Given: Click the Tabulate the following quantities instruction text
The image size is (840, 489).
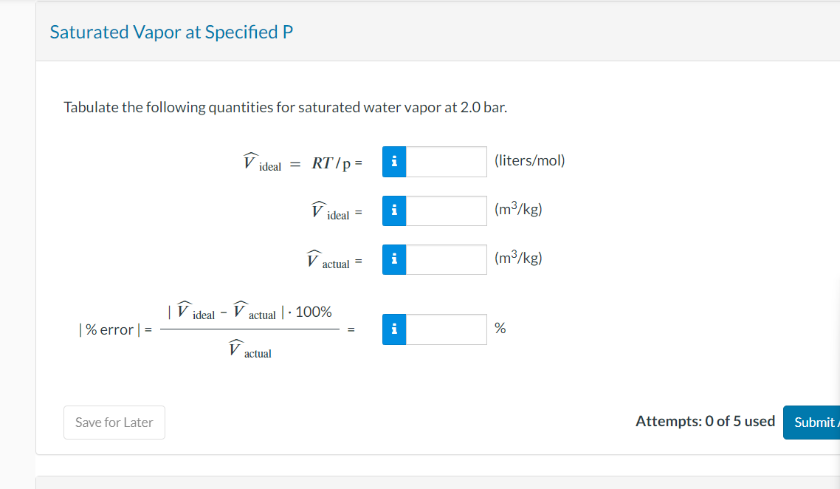Looking at the screenshot, I should click(285, 107).
